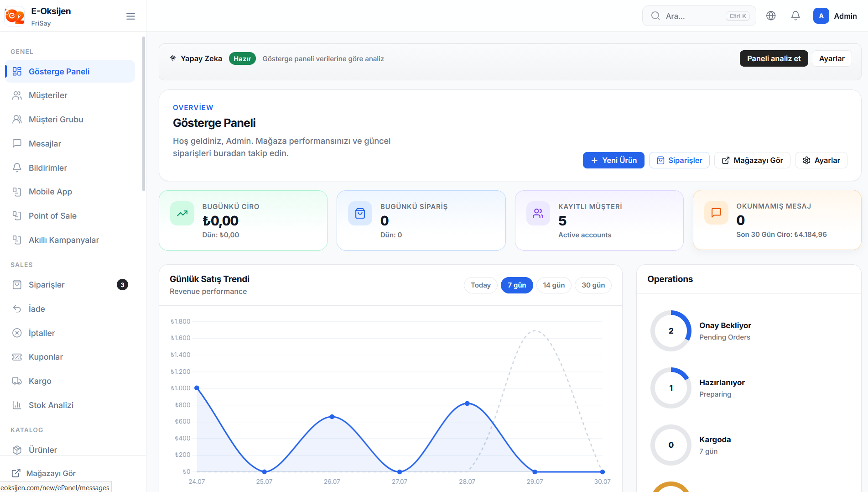868x492 pixels.
Task: Click the 'Gösterge paneli verilerine göre analiz' text
Action: [323, 59]
